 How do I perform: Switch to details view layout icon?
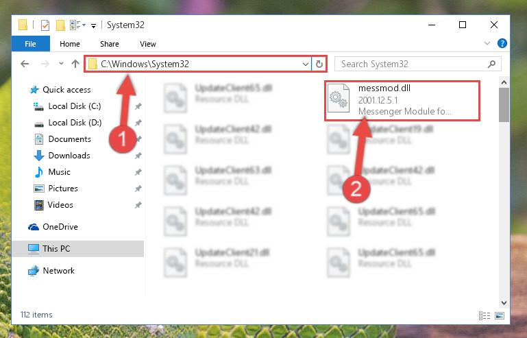(x=485, y=315)
